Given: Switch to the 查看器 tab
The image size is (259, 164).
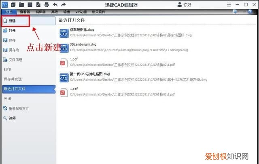Looking at the screenshot, I should 25,12.
